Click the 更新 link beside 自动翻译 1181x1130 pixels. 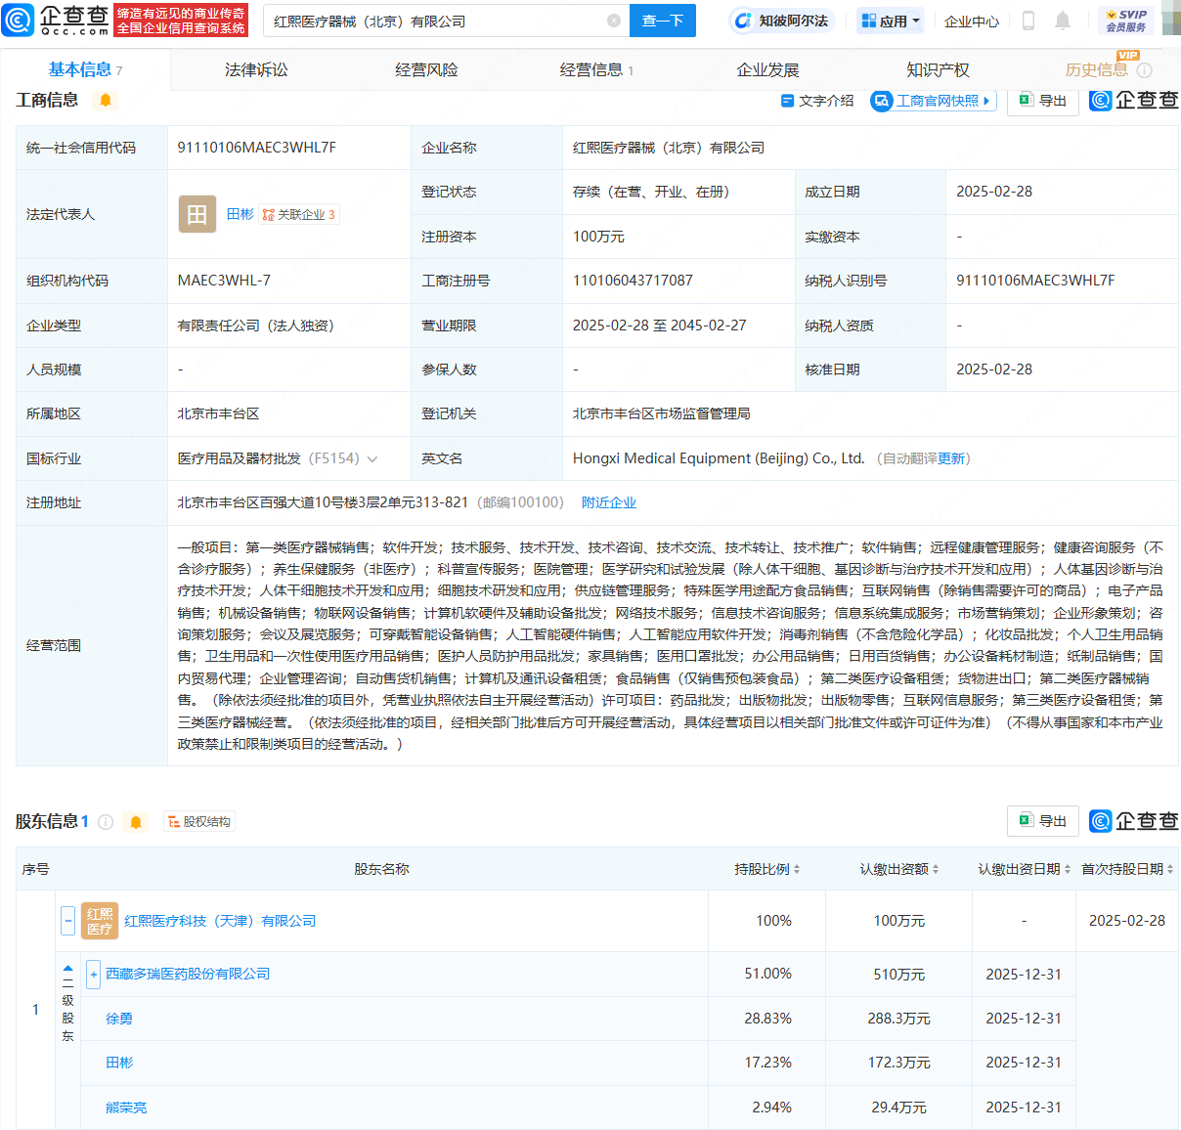click(x=951, y=458)
